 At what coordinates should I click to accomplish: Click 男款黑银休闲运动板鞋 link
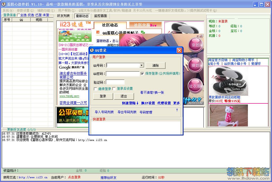[225, 97]
